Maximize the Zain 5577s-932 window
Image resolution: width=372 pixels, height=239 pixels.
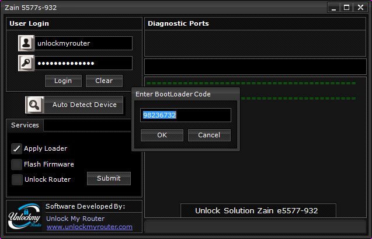pyautogui.click(x=346, y=8)
